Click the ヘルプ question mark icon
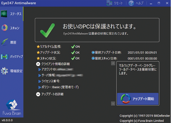This screenshot has width=171, height=123. 131,3
